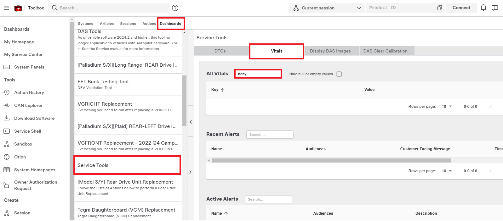The image size is (503, 221).
Task: Open CAN Explorer tool
Action: pyautogui.click(x=28, y=105)
